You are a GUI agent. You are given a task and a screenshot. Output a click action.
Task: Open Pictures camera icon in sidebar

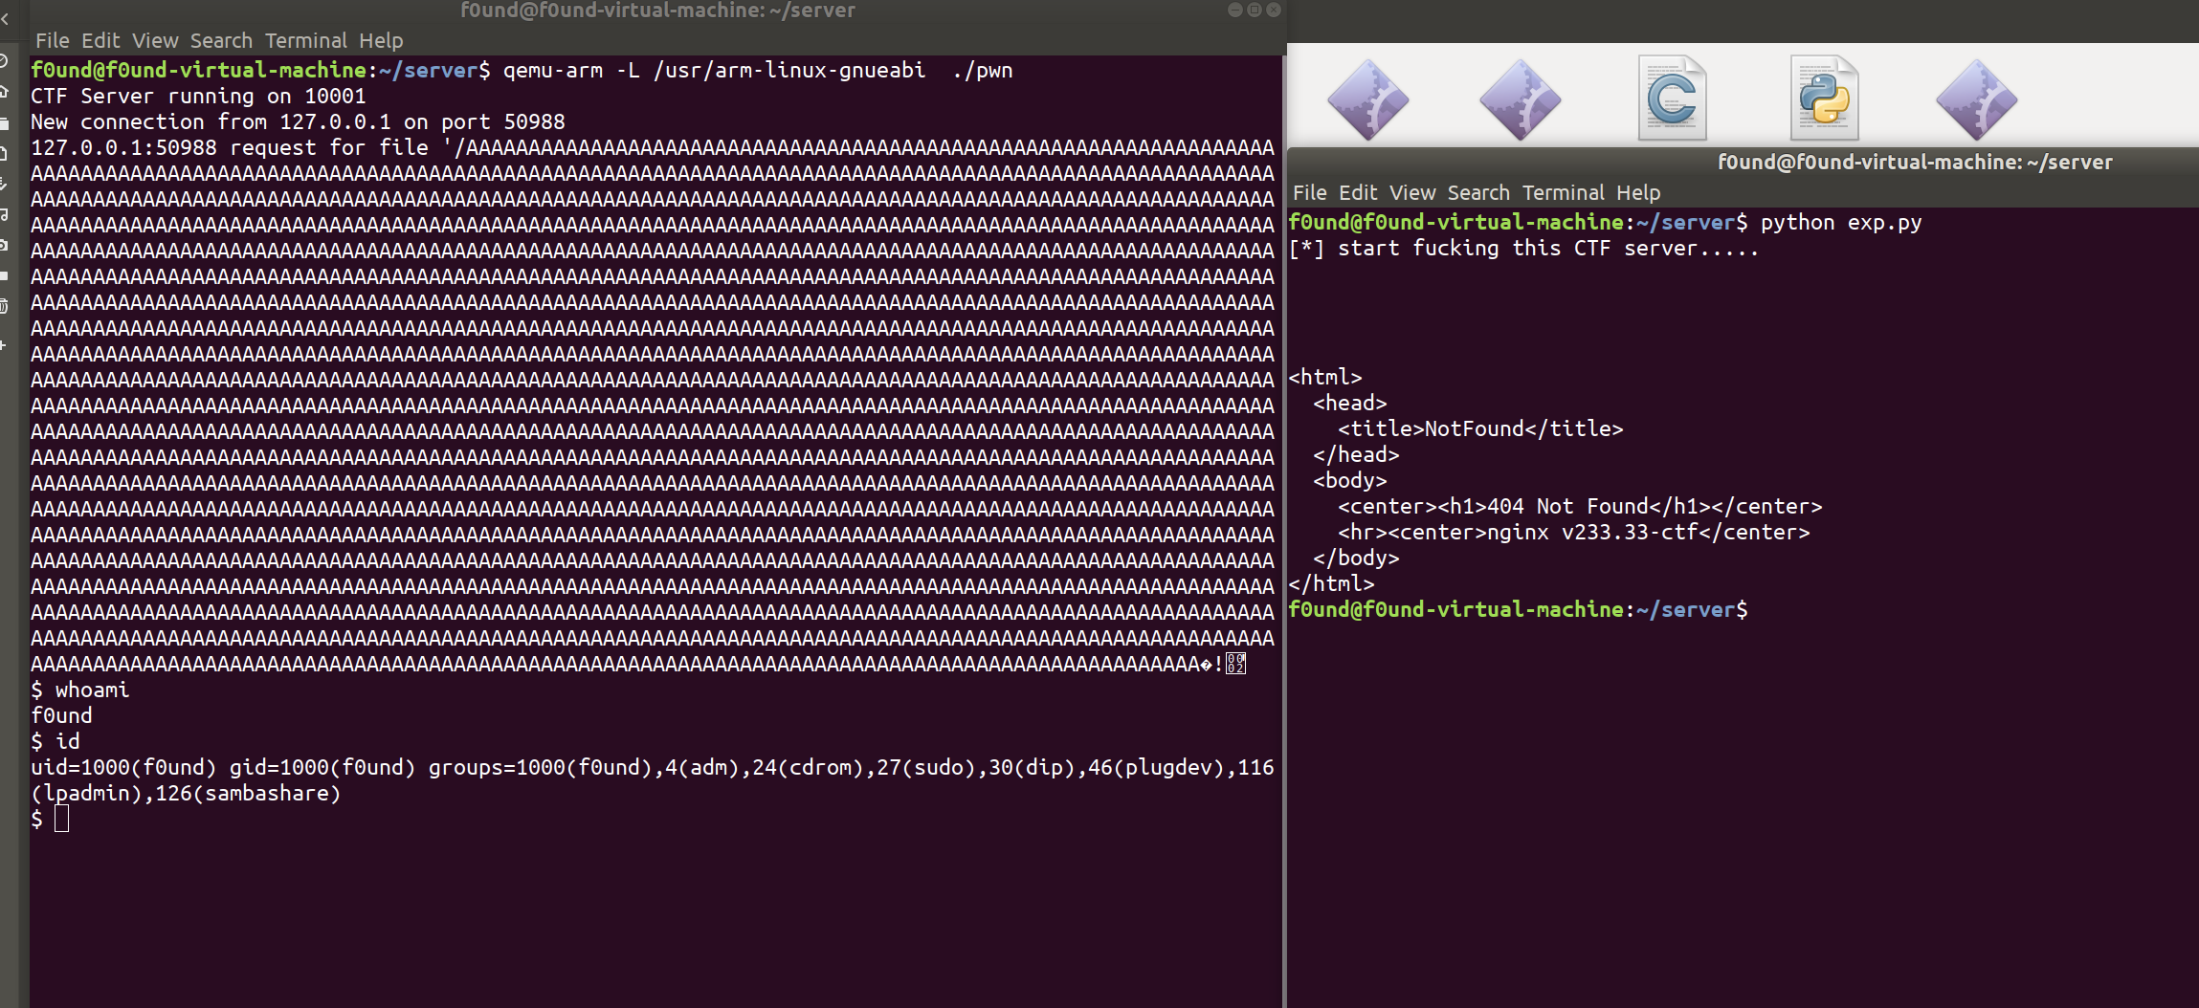(4, 246)
